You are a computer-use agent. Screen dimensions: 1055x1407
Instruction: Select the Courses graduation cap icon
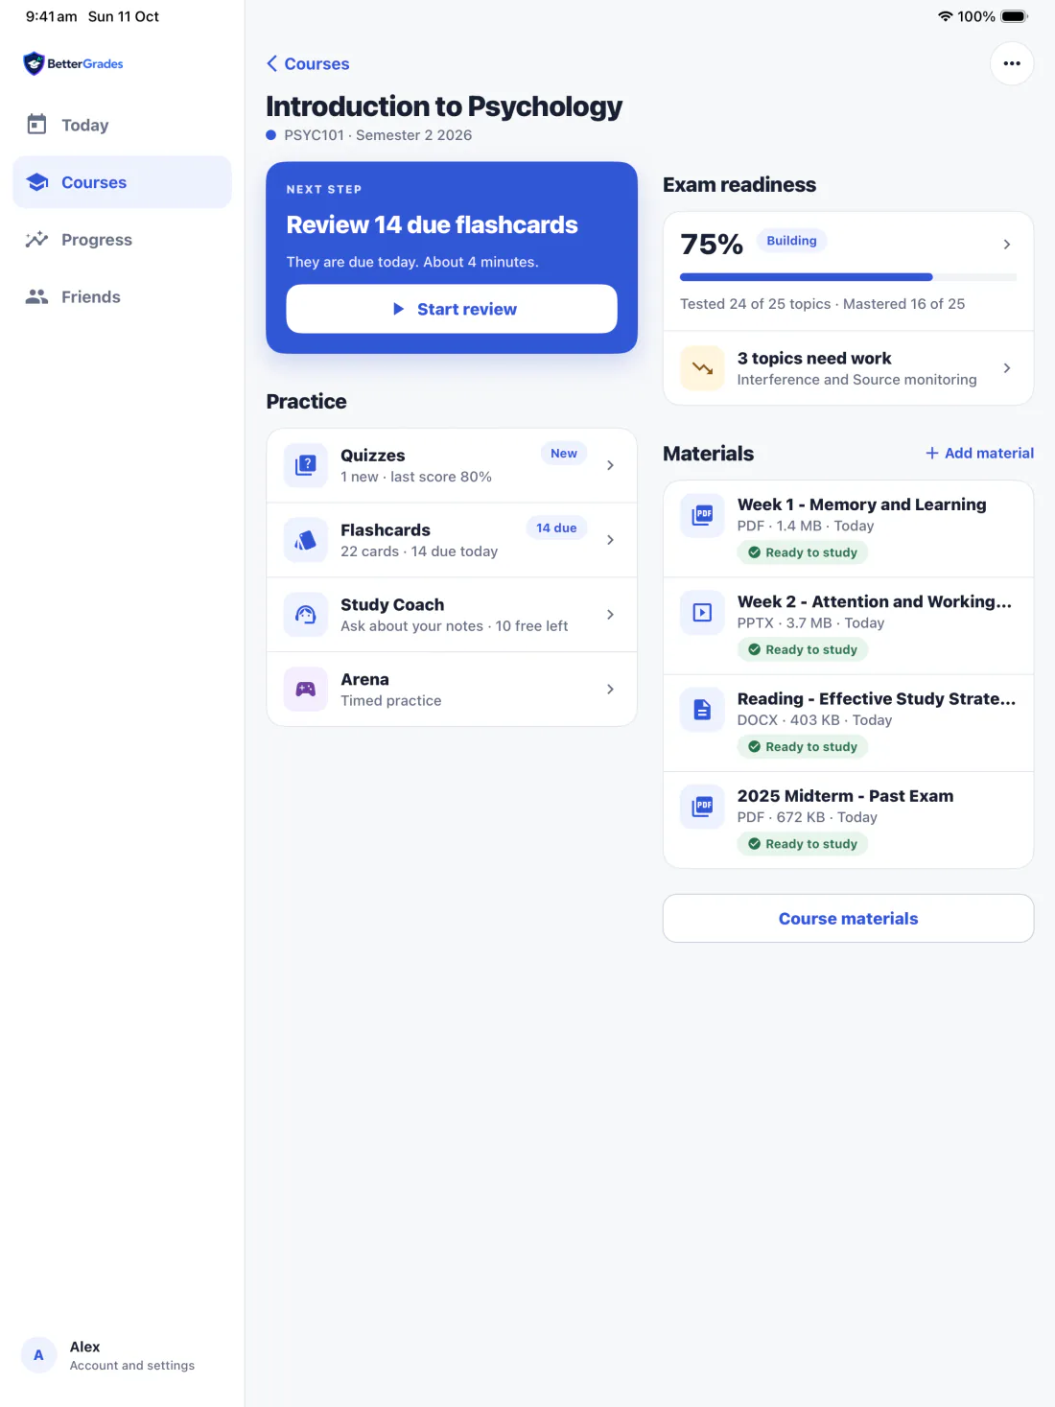click(x=37, y=182)
